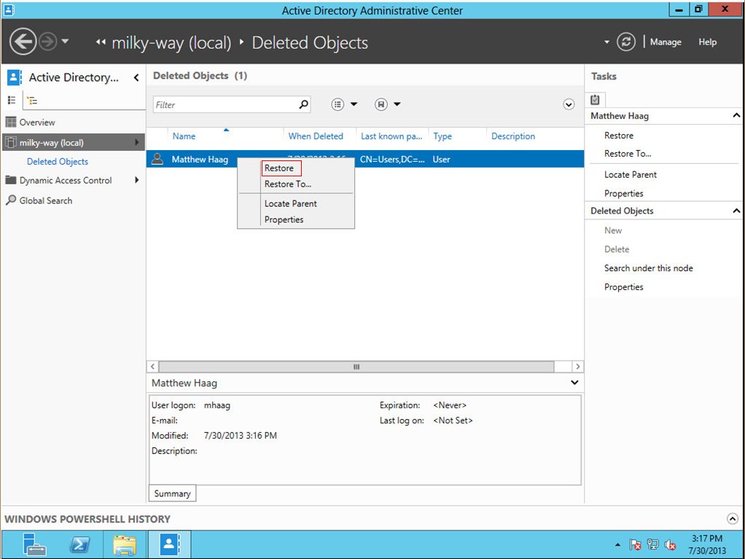Click the Deleted Objects breadcrumb
This screenshot has width=745, height=559.
[x=310, y=43]
